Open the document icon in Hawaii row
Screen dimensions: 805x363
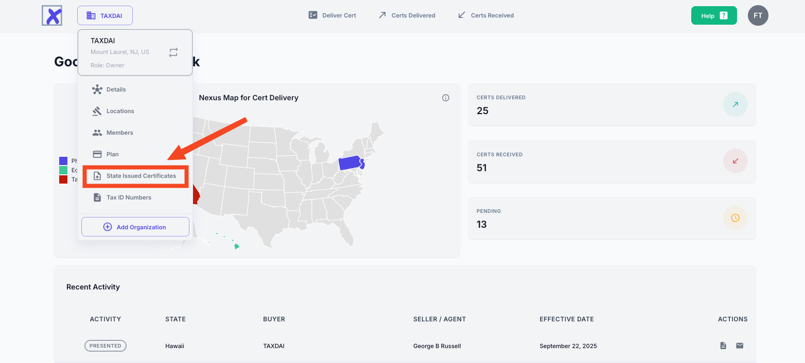(723, 346)
